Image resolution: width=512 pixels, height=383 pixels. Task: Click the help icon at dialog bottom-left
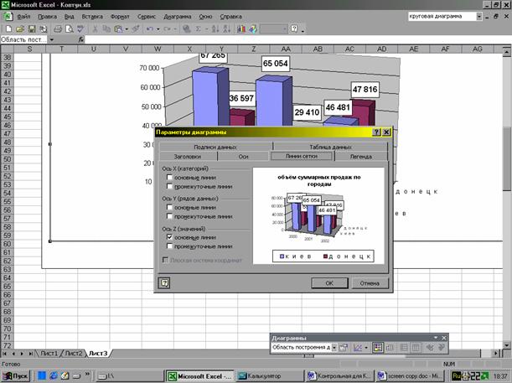pyautogui.click(x=164, y=283)
